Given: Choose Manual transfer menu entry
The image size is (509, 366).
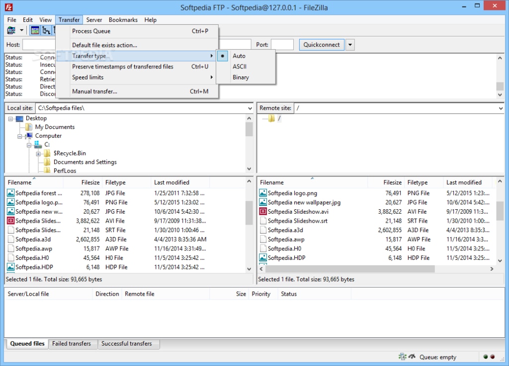Looking at the screenshot, I should pyautogui.click(x=137, y=91).
